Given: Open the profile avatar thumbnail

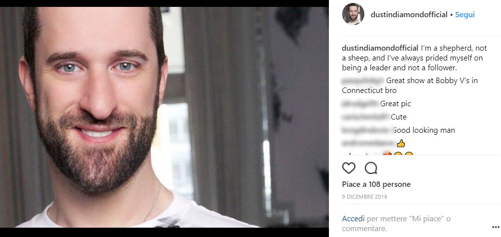Looking at the screenshot, I should pos(353,14).
